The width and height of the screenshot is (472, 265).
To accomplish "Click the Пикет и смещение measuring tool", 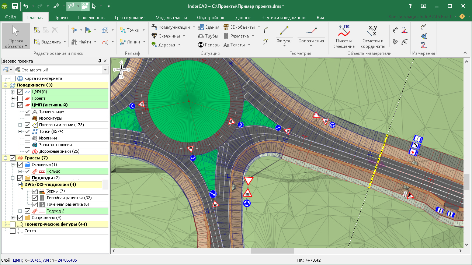I will pos(344,36).
